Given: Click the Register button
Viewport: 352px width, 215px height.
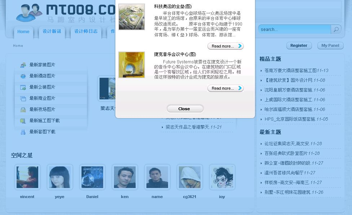Looking at the screenshot, I should pyautogui.click(x=299, y=45).
